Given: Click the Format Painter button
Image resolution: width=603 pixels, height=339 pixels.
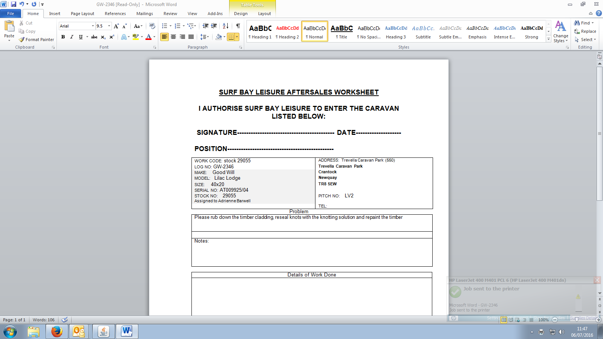Looking at the screenshot, I should click(x=37, y=40).
